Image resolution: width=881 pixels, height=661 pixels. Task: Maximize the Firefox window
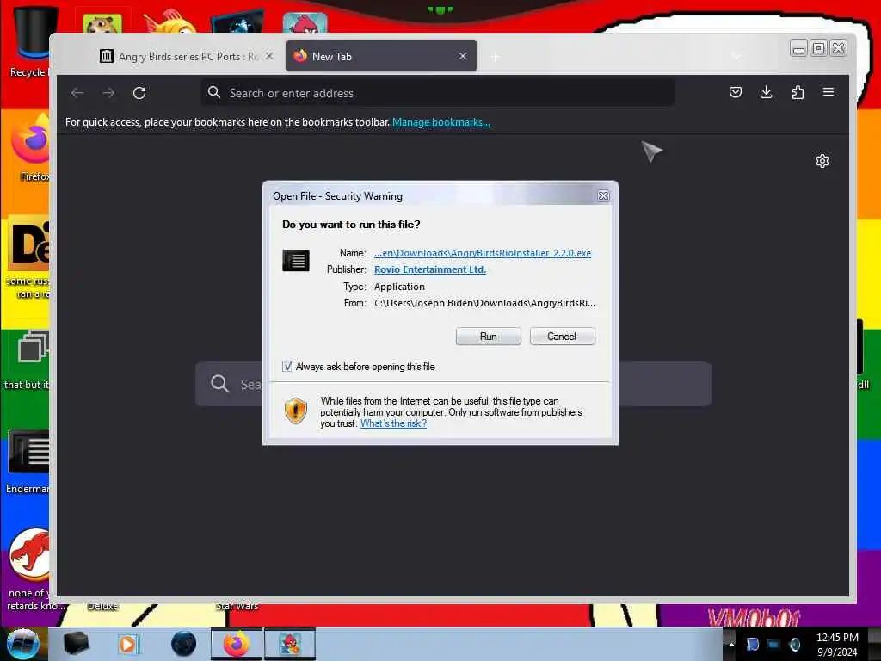click(x=819, y=48)
